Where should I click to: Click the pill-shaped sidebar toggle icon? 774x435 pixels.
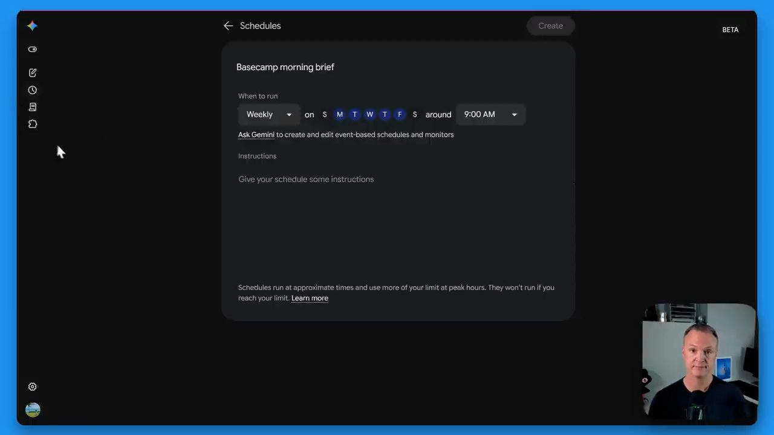coord(33,50)
